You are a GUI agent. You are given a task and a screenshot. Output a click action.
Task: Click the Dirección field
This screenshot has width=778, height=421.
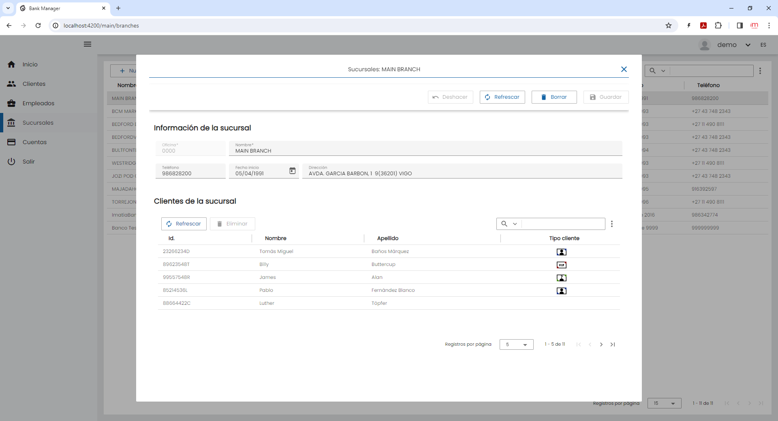(x=462, y=171)
